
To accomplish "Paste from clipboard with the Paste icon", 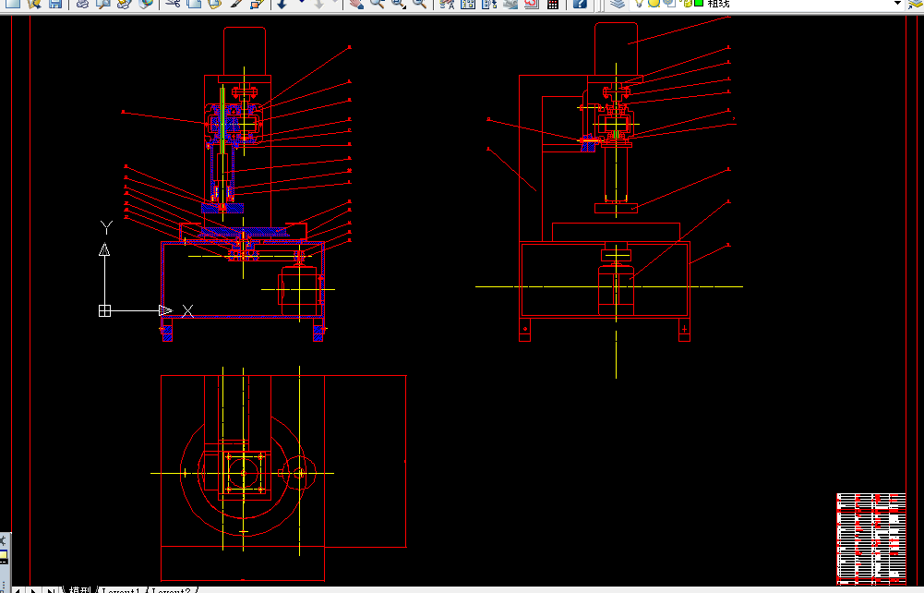I will pos(215,4).
